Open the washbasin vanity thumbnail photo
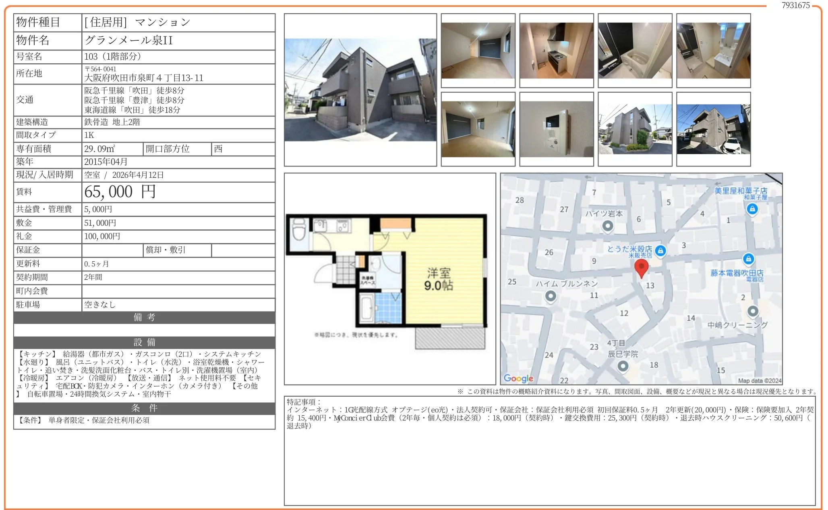 coord(713,50)
